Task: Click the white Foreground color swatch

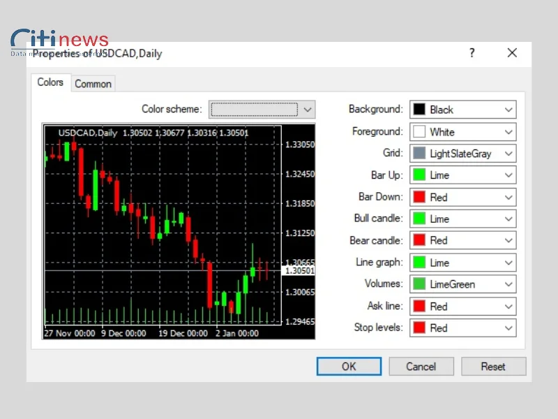Action: point(419,132)
